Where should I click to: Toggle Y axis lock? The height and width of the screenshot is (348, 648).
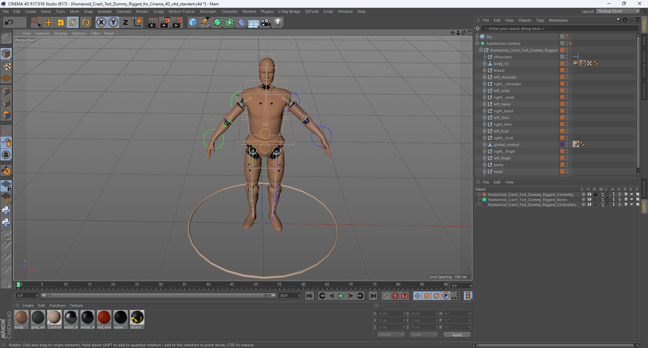[113, 23]
